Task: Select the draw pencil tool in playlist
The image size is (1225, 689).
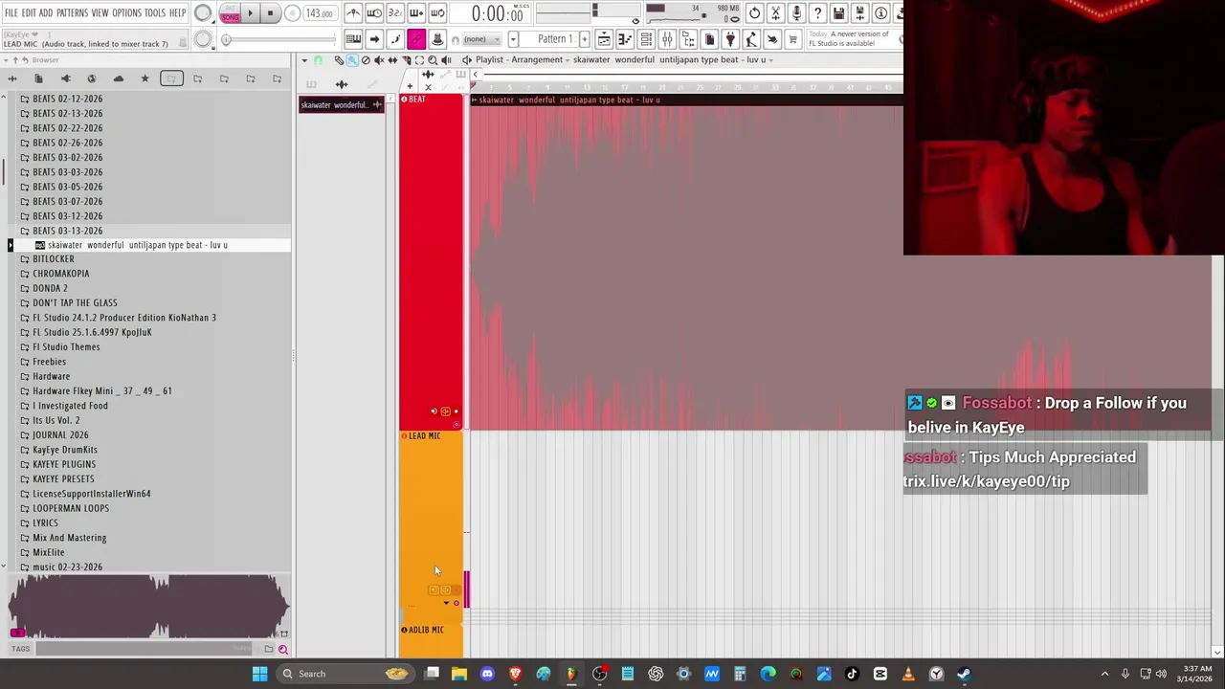Action: point(339,59)
